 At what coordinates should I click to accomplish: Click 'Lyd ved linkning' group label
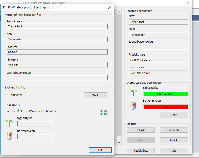tap(15, 87)
